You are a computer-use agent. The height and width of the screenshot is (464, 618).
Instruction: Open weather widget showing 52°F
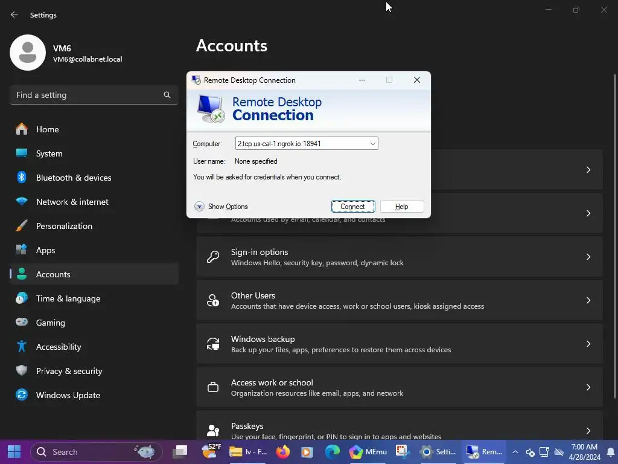(211, 452)
